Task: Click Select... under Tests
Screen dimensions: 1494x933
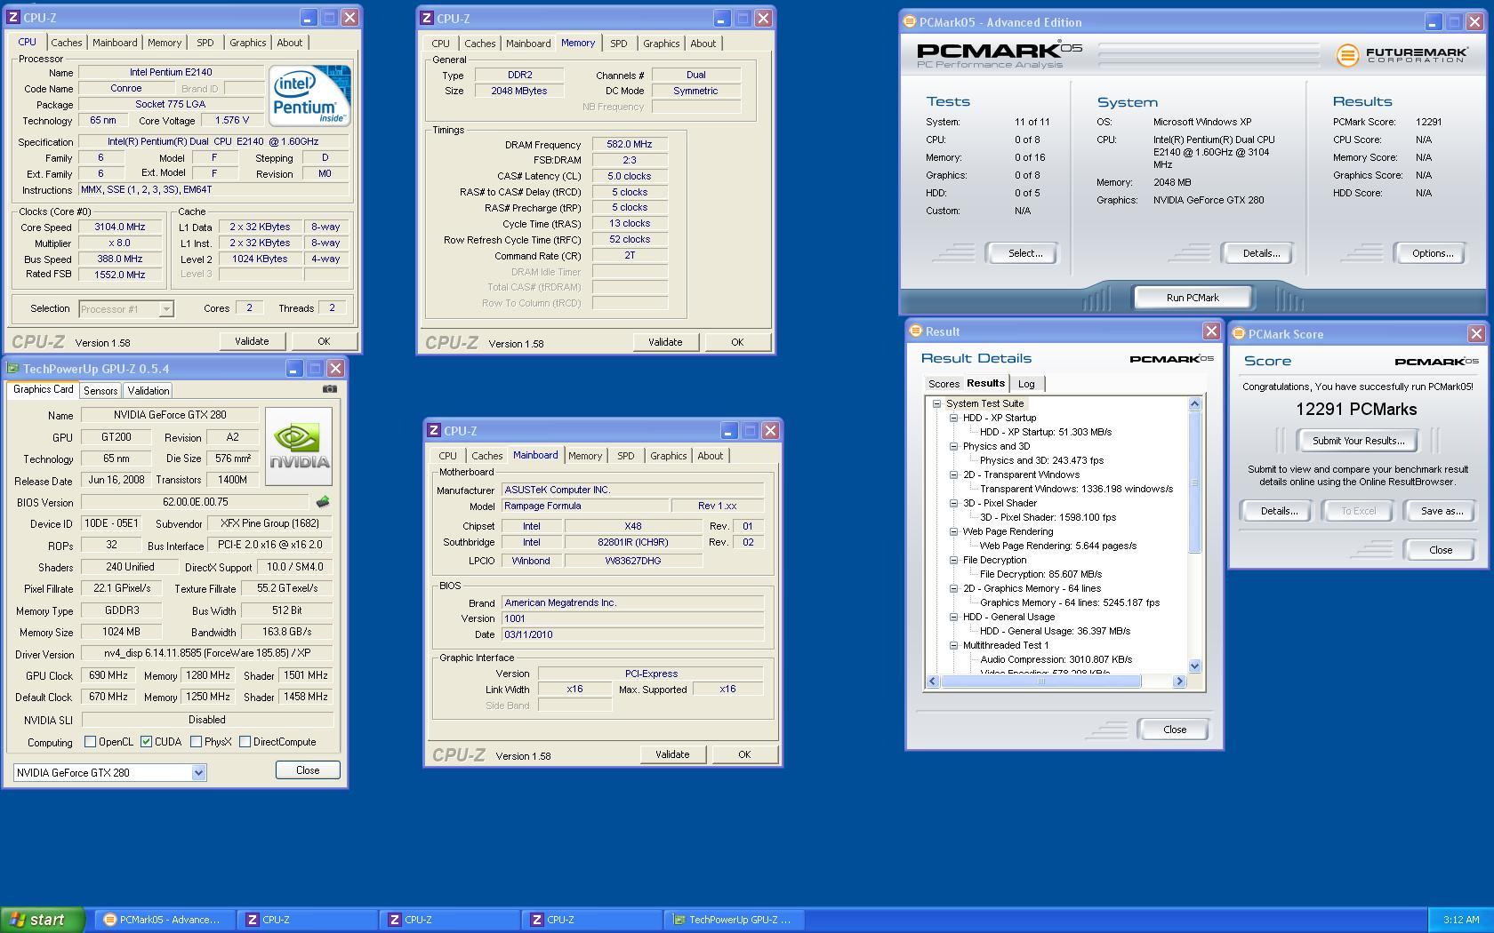Action: [x=1024, y=253]
